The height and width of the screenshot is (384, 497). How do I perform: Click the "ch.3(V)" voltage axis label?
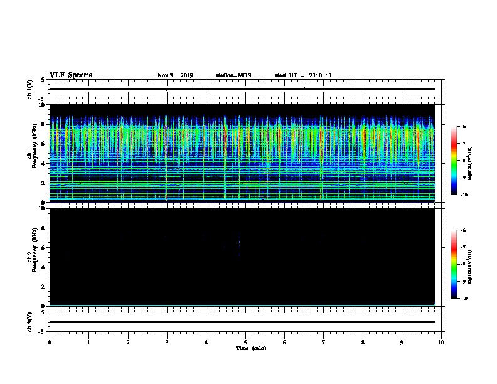[29, 322]
